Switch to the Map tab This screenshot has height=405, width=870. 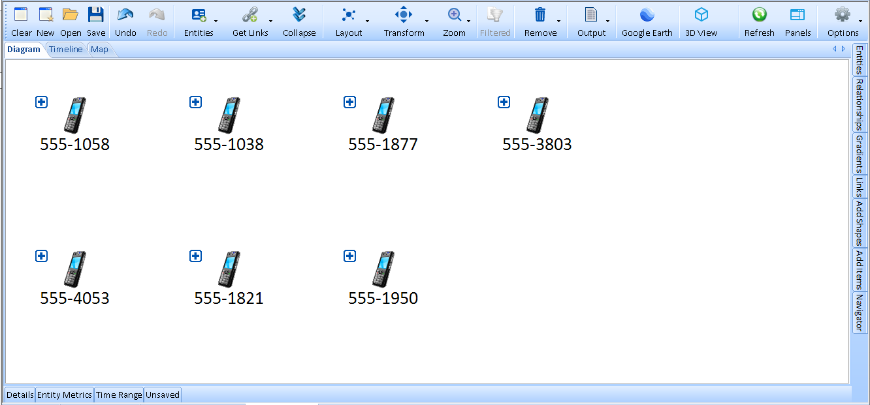tap(99, 50)
